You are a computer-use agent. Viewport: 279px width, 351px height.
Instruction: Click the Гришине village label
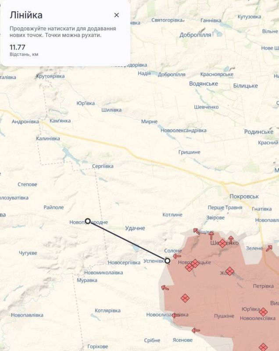[189, 152]
